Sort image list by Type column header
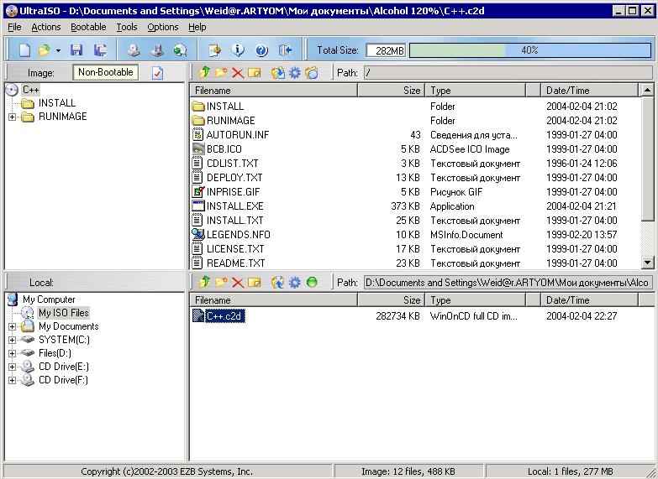Viewport: 658px width, 479px height. (476, 91)
